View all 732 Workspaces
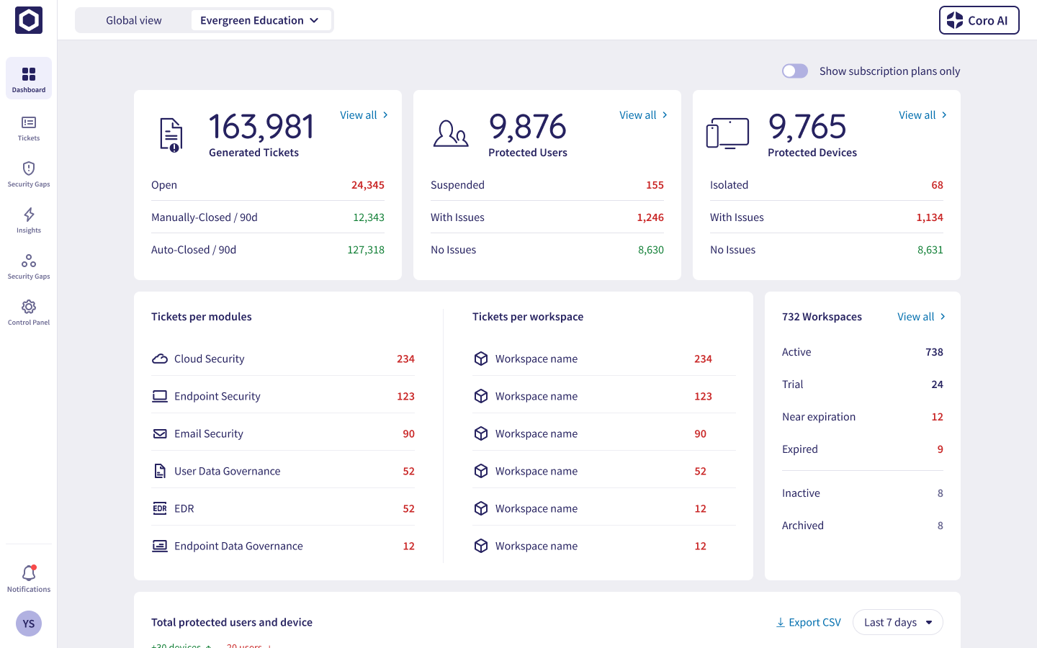 [x=921, y=317]
